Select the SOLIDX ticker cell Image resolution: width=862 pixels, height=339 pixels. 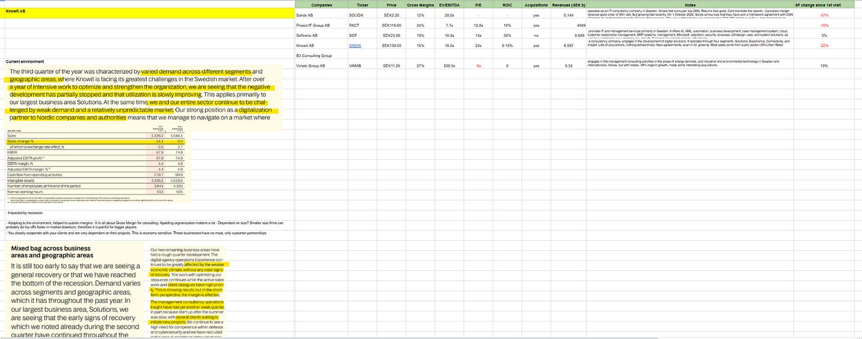(x=362, y=14)
